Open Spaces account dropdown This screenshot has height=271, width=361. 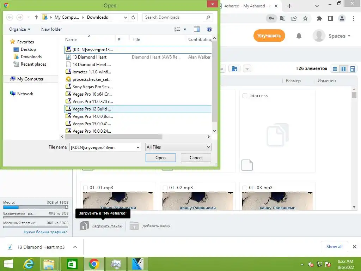pyautogui.click(x=339, y=36)
